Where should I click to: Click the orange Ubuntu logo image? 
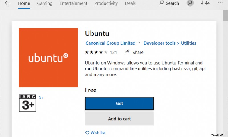pos(48,57)
